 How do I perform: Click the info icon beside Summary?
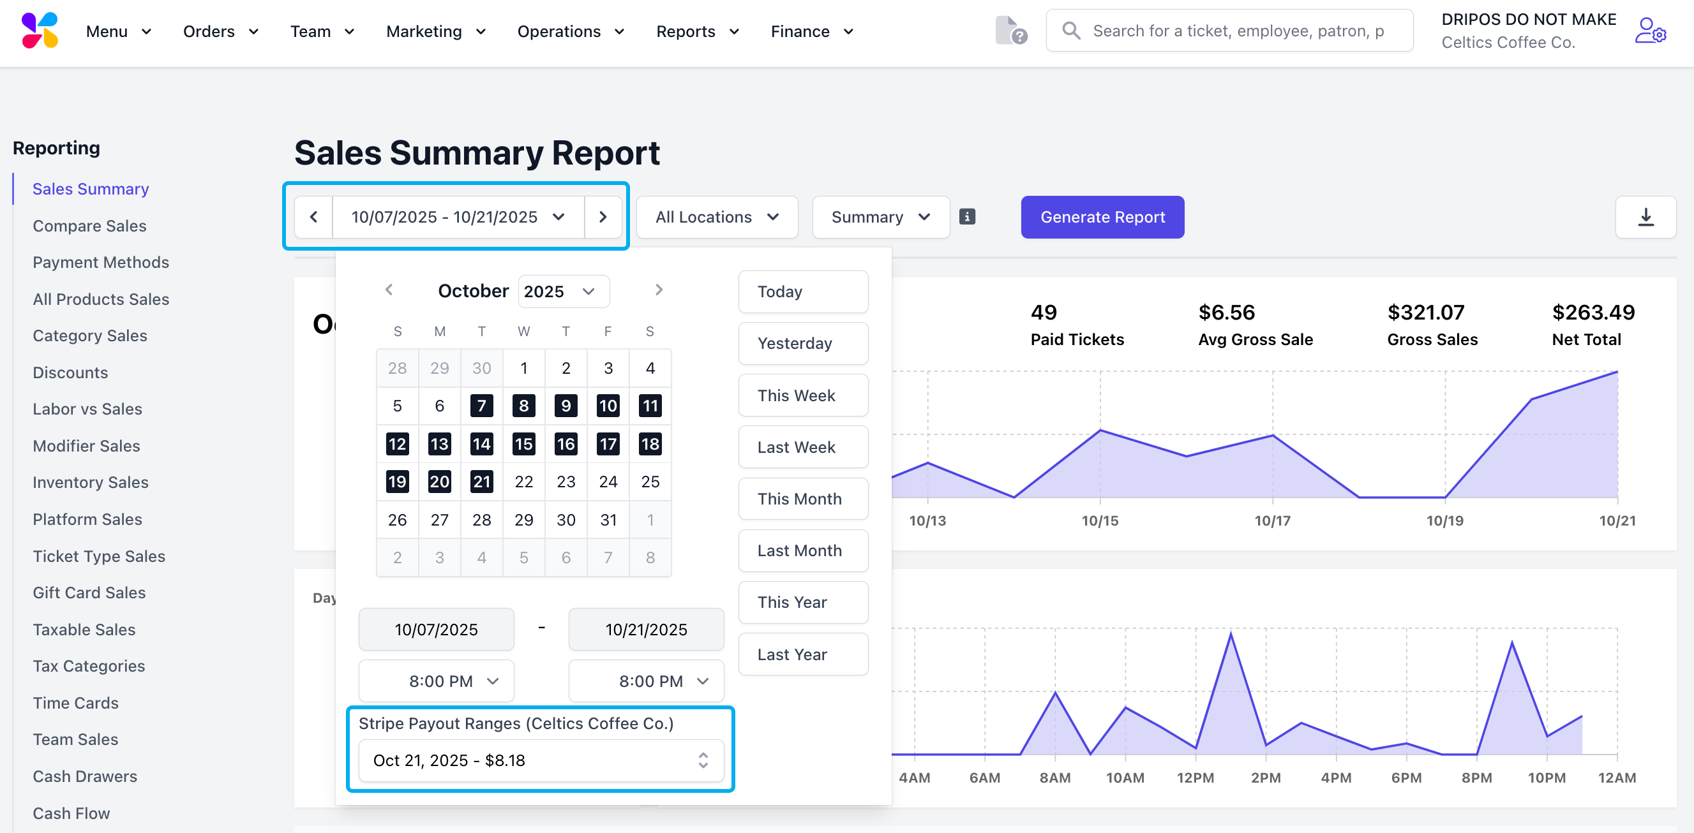(x=967, y=217)
